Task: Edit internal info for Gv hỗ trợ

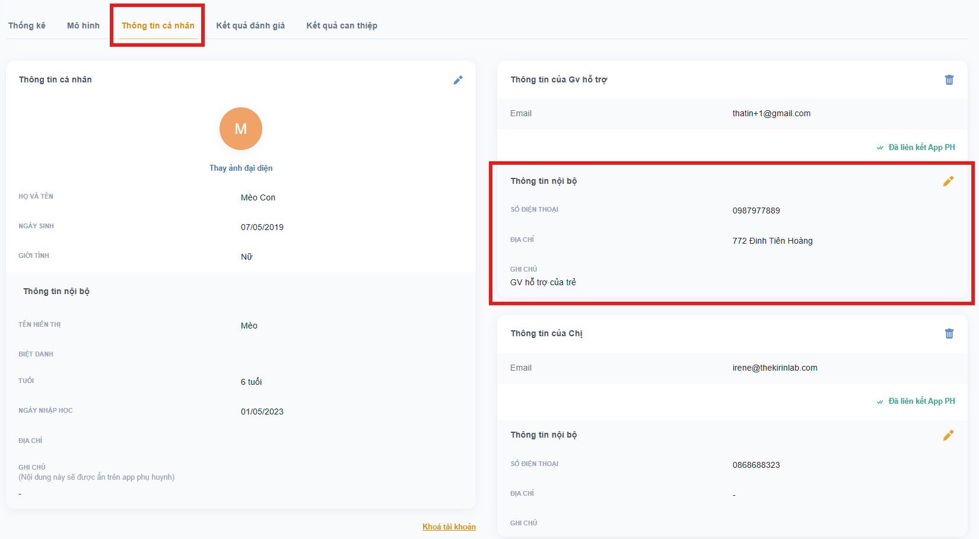Action: pos(948,181)
